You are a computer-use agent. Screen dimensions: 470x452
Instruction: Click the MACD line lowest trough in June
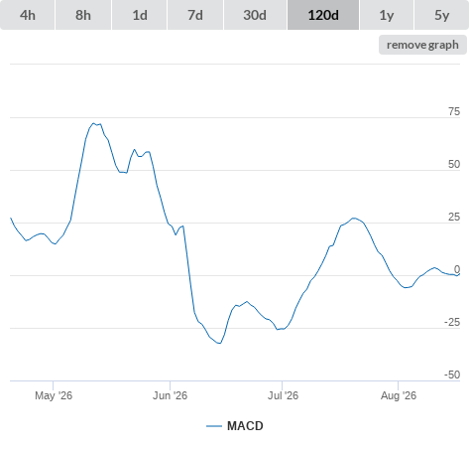pos(220,343)
